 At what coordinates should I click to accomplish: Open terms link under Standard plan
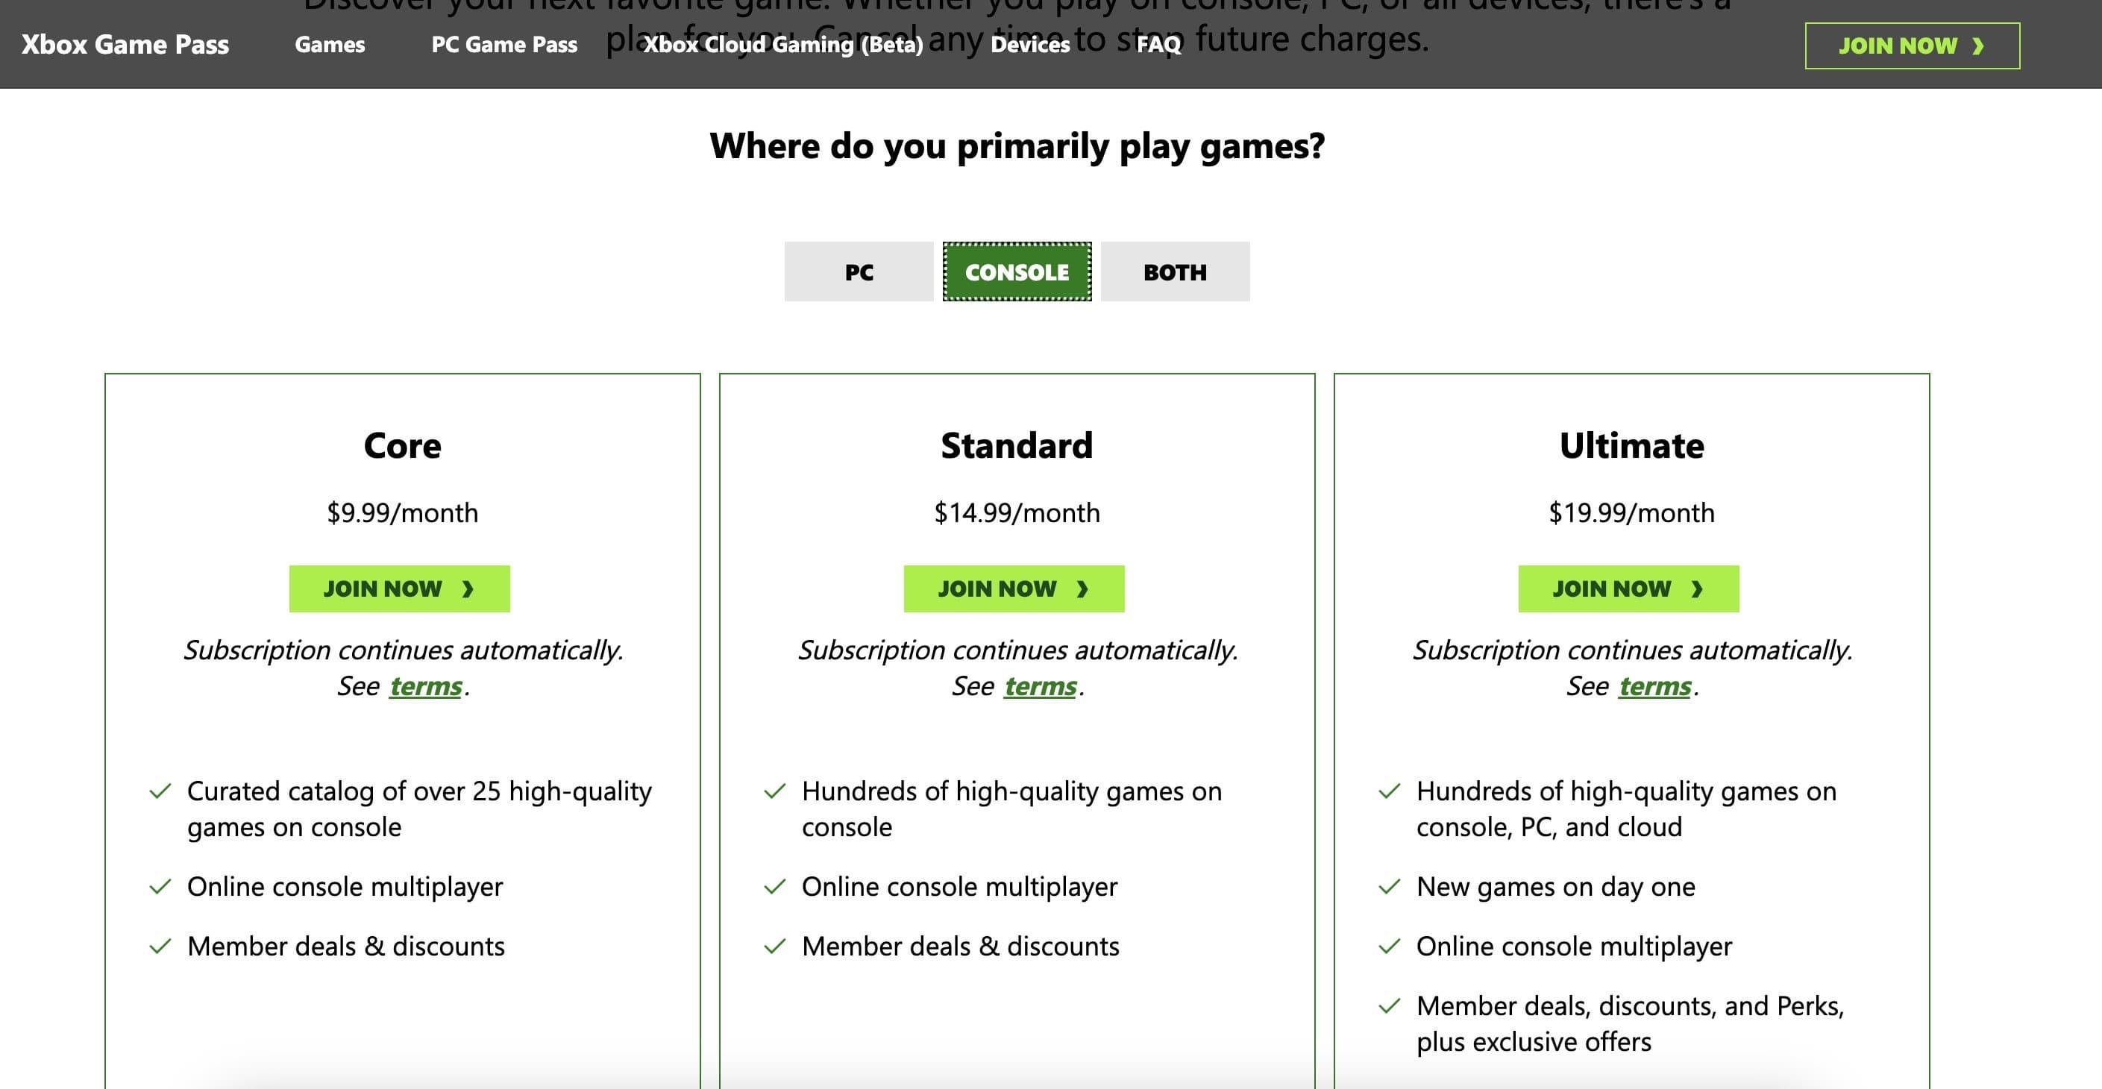1041,686
